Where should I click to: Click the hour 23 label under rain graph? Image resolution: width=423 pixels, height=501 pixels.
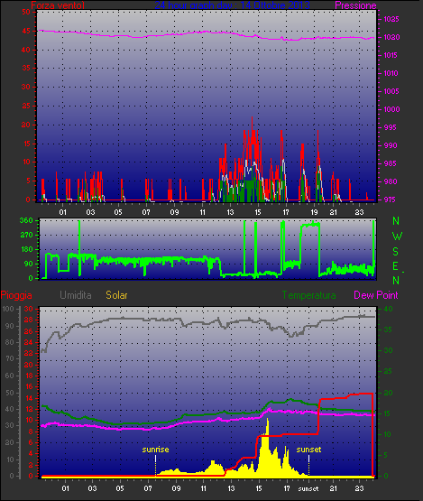coord(360,488)
